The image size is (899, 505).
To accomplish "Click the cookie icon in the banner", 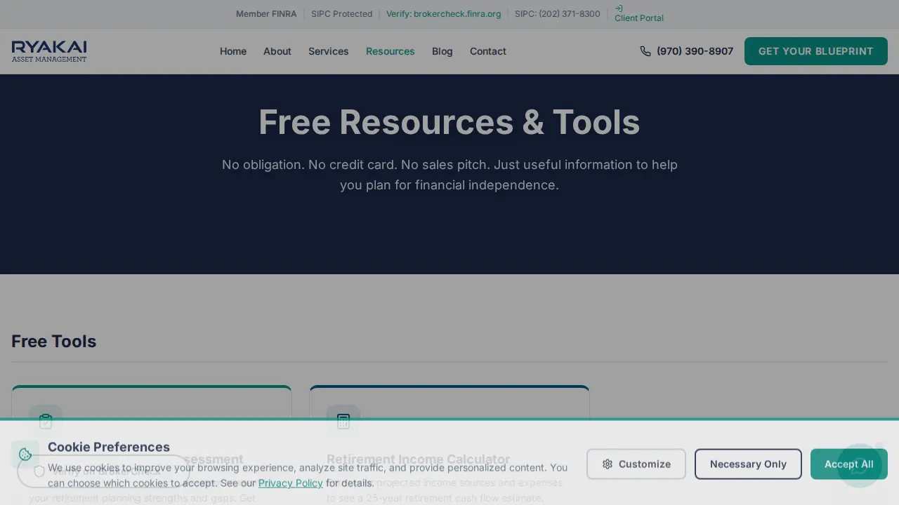I will [x=25, y=454].
